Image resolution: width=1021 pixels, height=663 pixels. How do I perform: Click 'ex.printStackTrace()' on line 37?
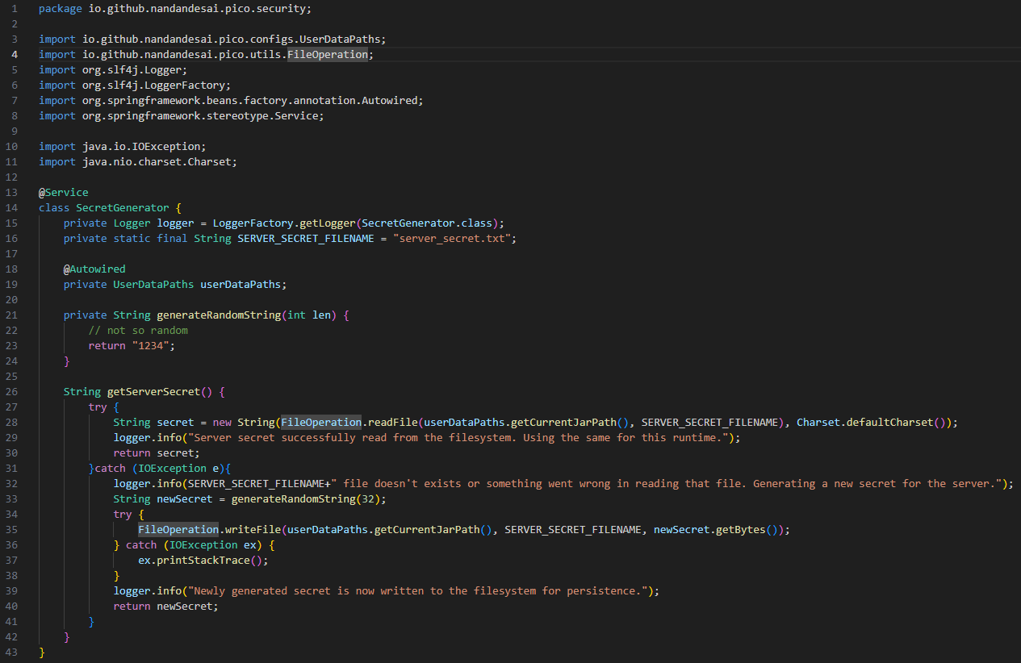(200, 561)
